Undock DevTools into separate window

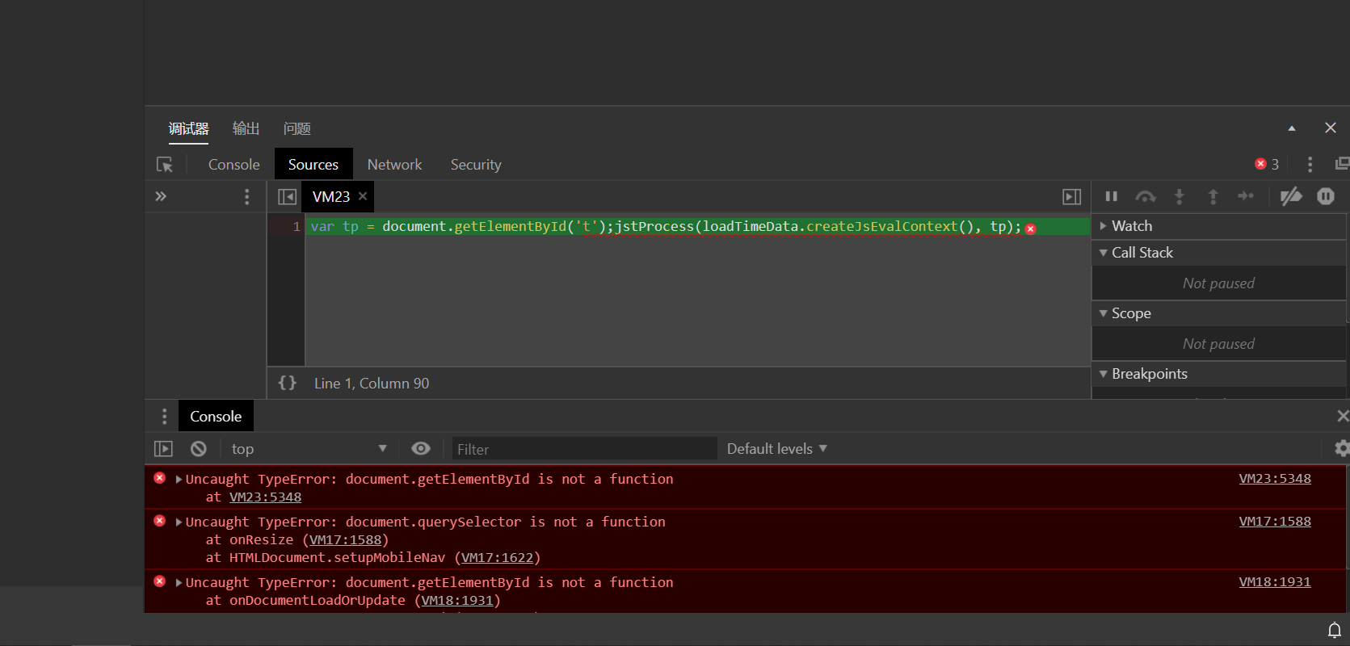pos(1342,164)
